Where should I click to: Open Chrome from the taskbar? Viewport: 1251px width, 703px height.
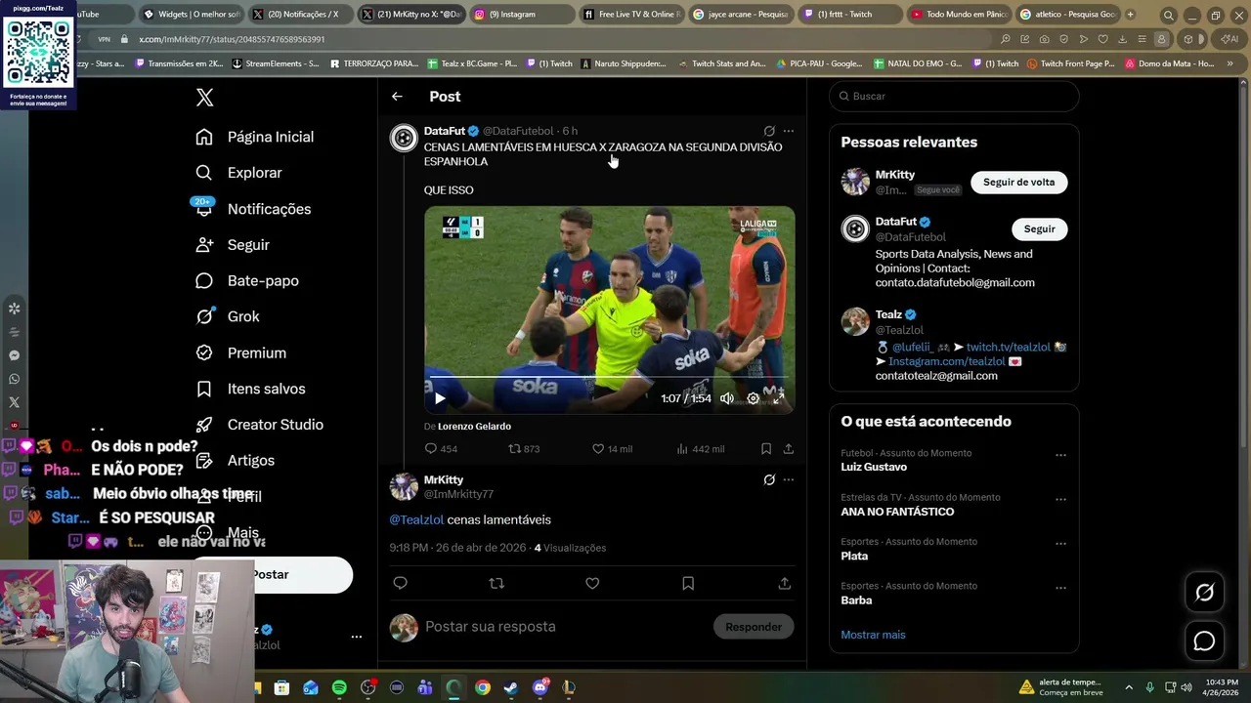coord(483,687)
